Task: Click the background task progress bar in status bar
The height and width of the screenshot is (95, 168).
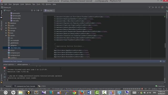Action: click(132, 89)
